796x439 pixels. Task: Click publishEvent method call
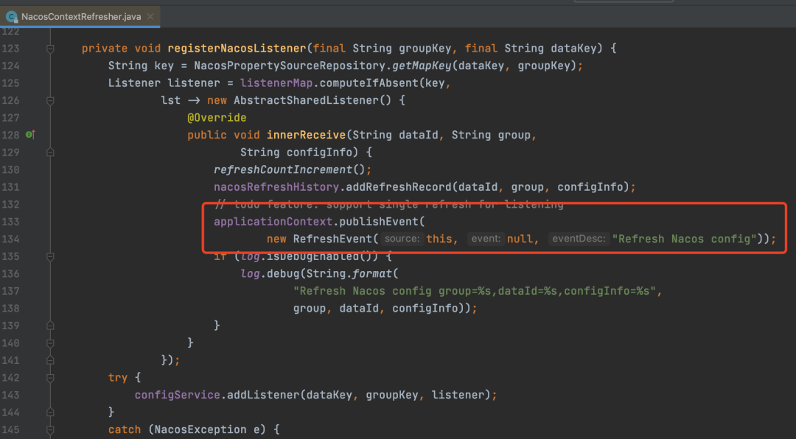click(x=379, y=222)
